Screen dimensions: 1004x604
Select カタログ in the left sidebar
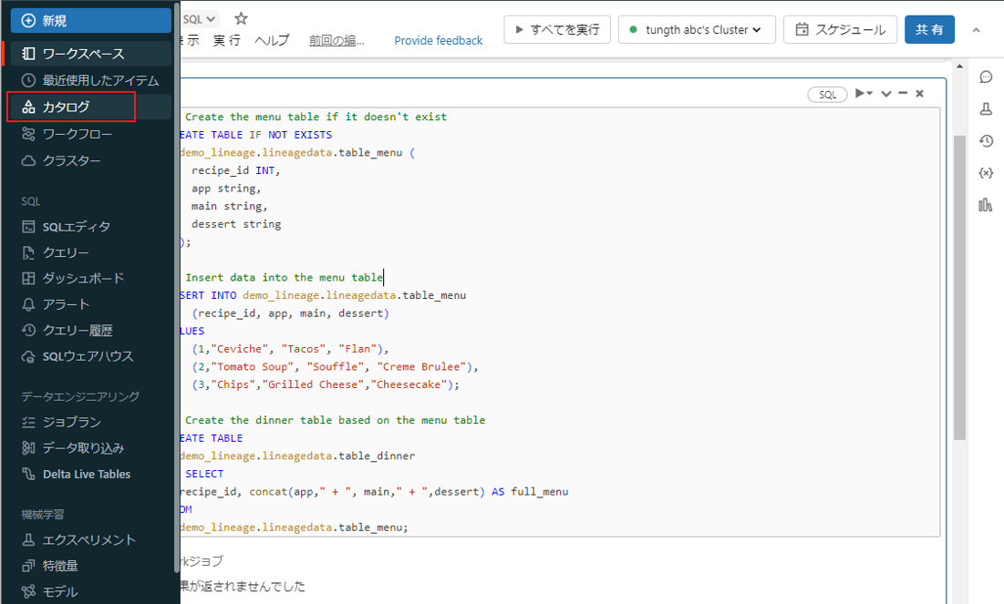[x=71, y=107]
